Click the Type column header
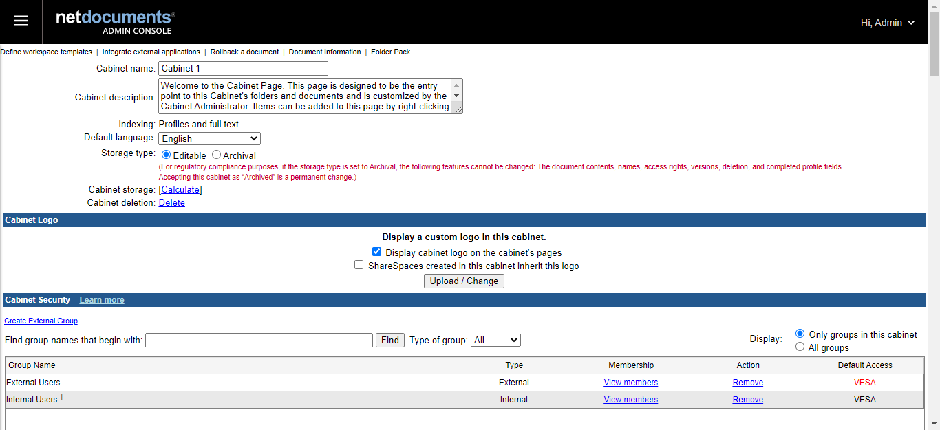940x430 pixels. (514, 365)
